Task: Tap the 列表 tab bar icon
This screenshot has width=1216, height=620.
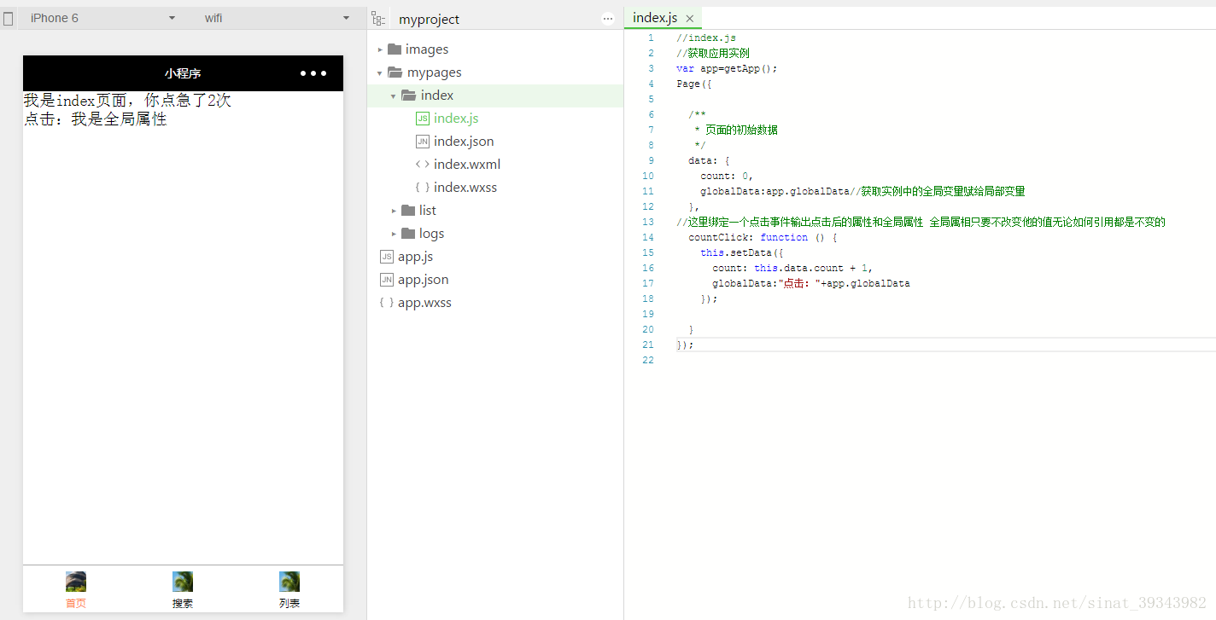Action: [289, 582]
